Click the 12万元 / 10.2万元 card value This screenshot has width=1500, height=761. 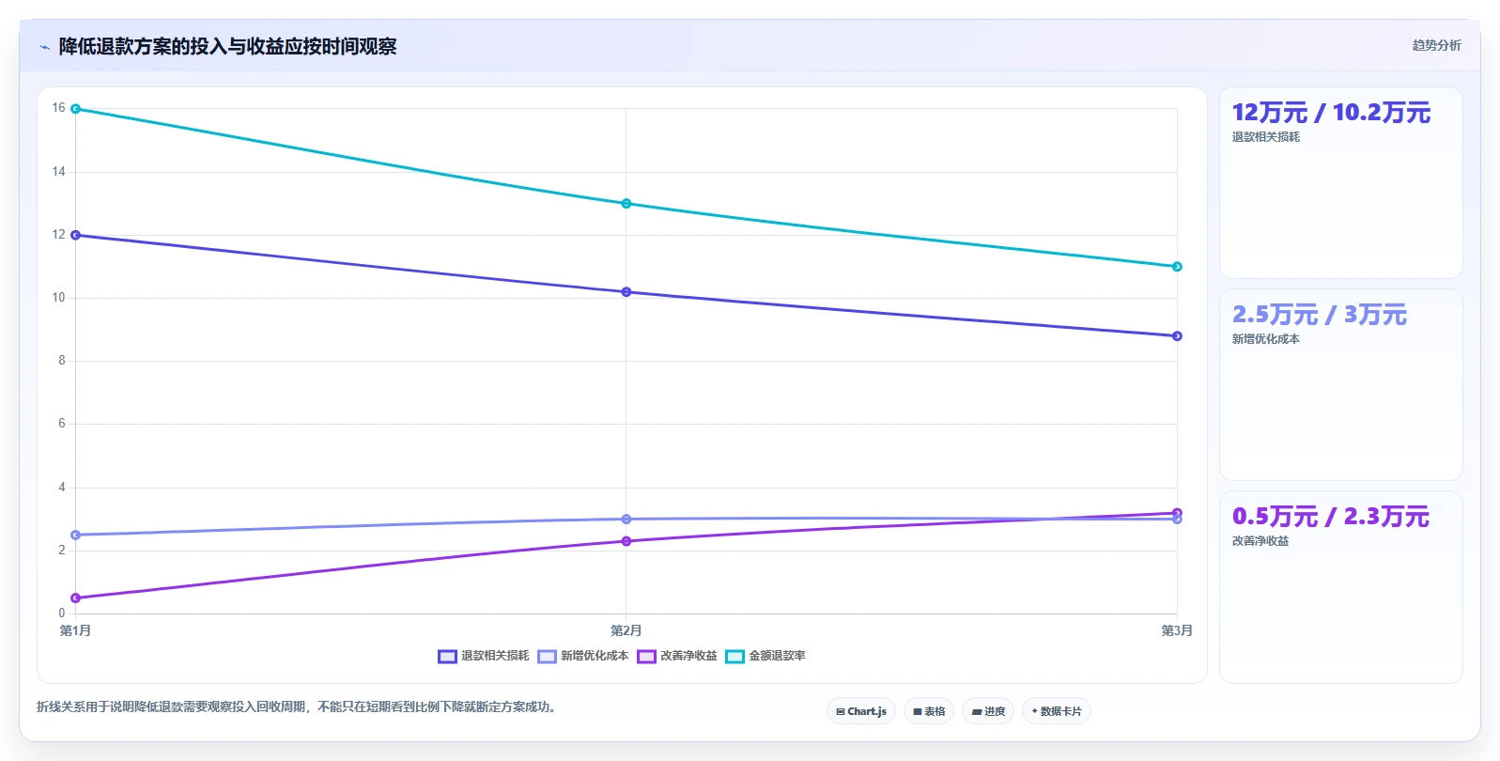tap(1331, 113)
